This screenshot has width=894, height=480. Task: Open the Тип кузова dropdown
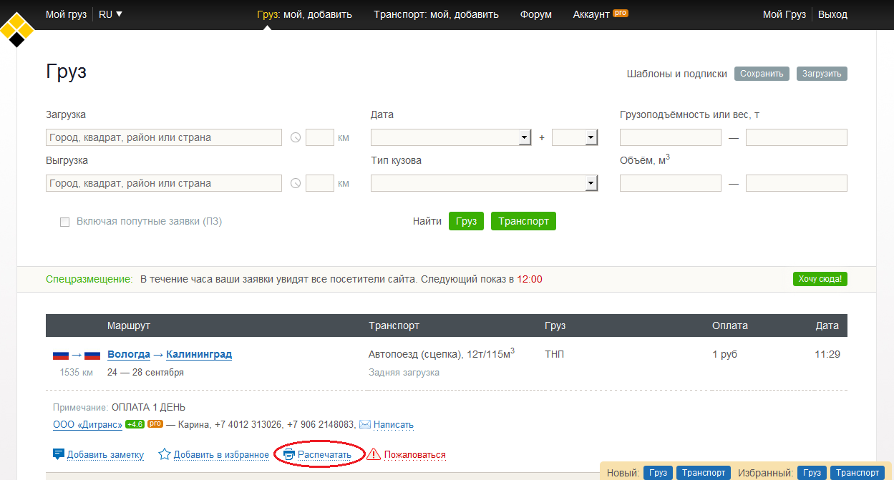(x=591, y=184)
